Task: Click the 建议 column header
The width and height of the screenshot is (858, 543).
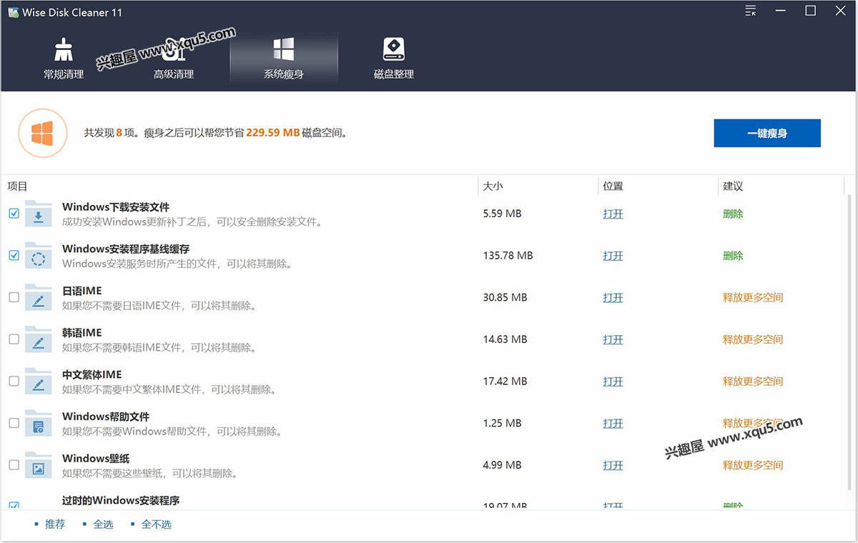Action: pos(733,186)
